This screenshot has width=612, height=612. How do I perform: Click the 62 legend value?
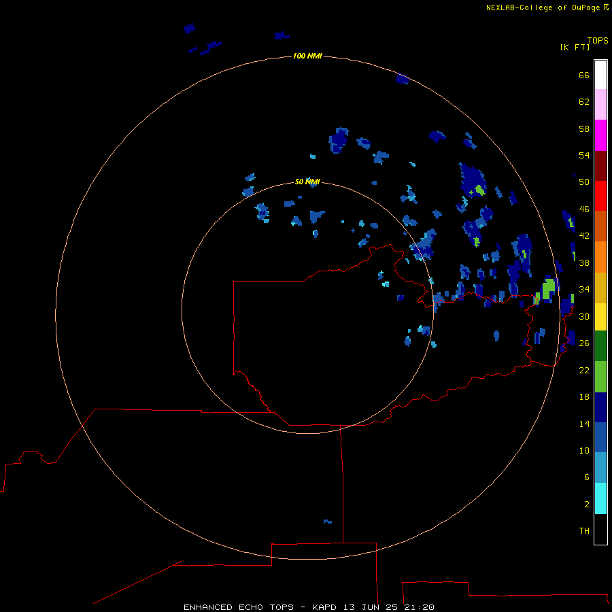point(584,102)
